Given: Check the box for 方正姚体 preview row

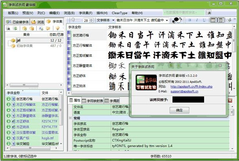Looking at the screenshot, I should coord(69,86).
